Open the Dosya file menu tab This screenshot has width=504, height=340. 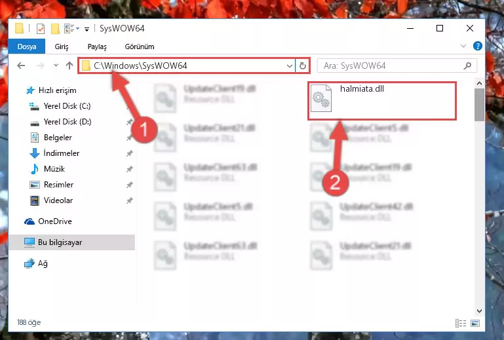27,47
